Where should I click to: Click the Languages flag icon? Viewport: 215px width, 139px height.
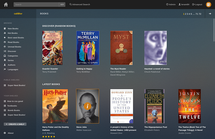tap(5, 69)
